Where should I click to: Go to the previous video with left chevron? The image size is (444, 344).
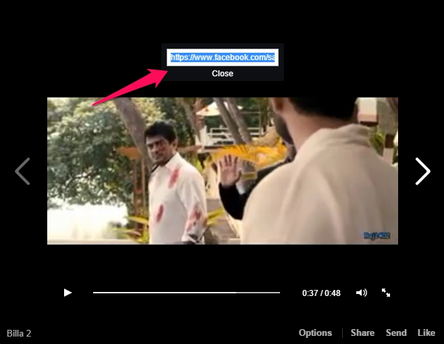tap(22, 171)
